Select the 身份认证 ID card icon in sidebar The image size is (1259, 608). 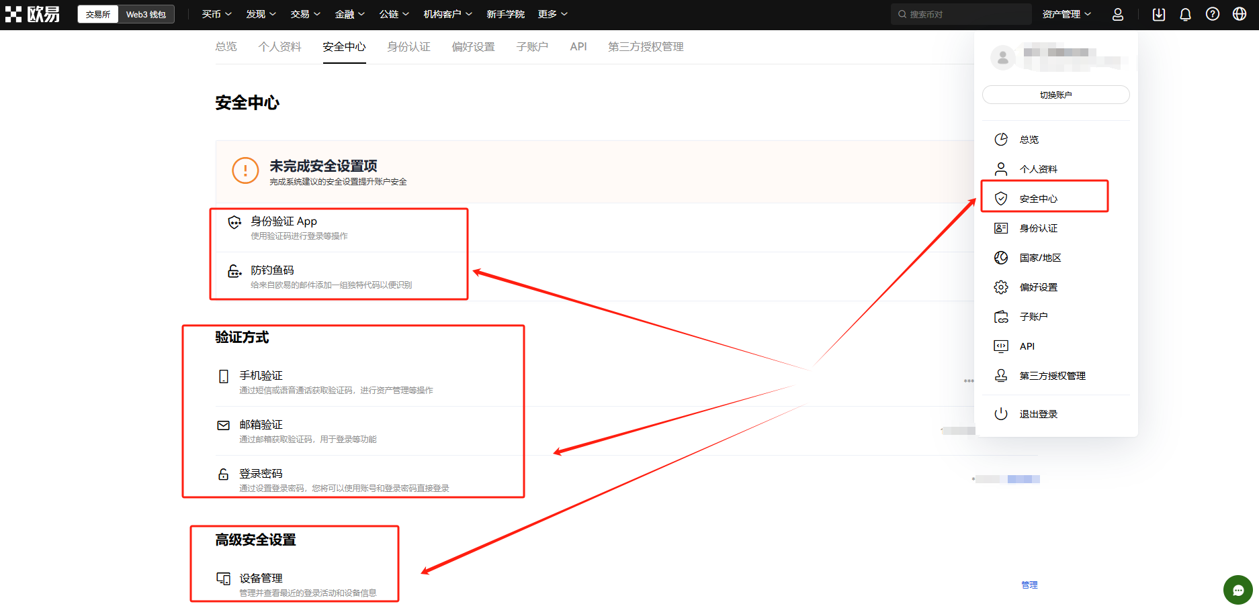(x=1002, y=227)
